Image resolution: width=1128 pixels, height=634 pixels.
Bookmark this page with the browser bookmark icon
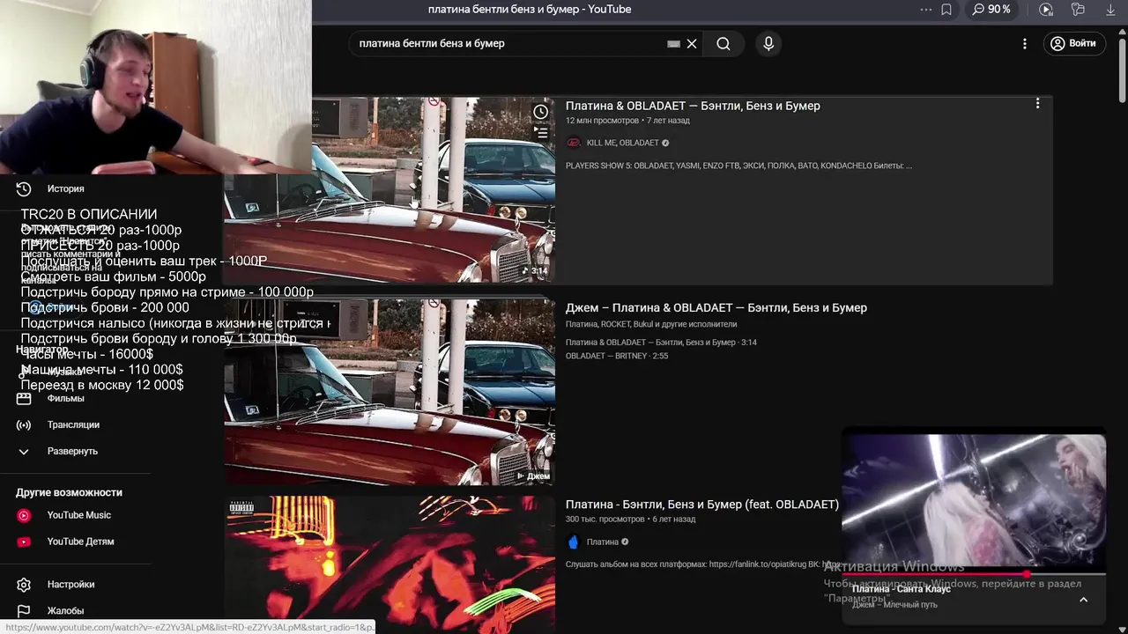[946, 10]
